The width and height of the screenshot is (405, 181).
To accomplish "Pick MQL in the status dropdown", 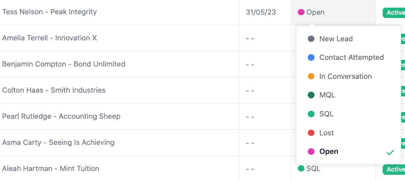I will [348, 95].
